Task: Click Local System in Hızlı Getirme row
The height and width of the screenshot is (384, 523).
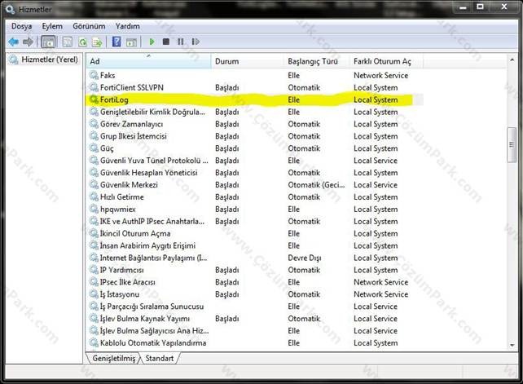Action: point(376,197)
